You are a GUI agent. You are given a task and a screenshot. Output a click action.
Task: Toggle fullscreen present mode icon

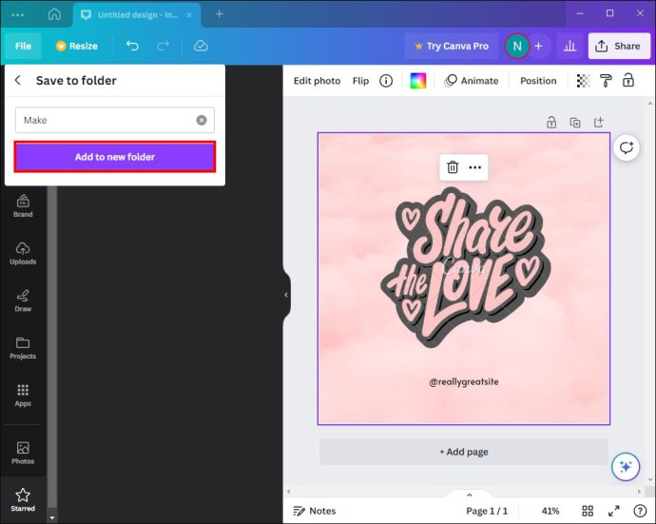[614, 511]
